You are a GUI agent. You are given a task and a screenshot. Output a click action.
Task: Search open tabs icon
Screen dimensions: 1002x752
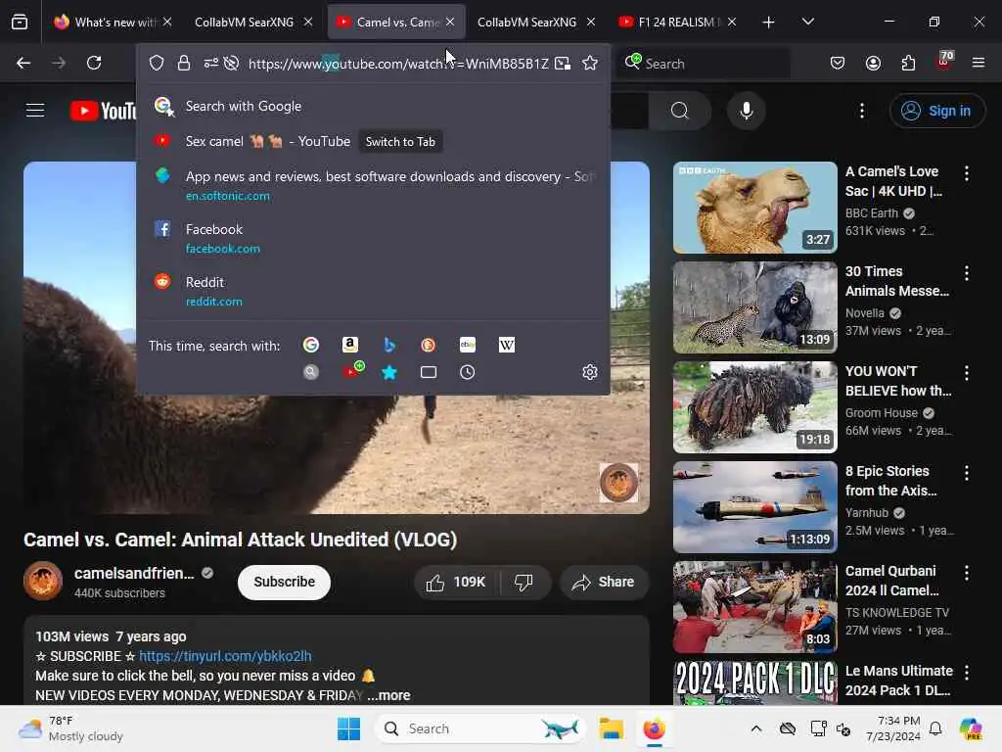click(x=429, y=372)
